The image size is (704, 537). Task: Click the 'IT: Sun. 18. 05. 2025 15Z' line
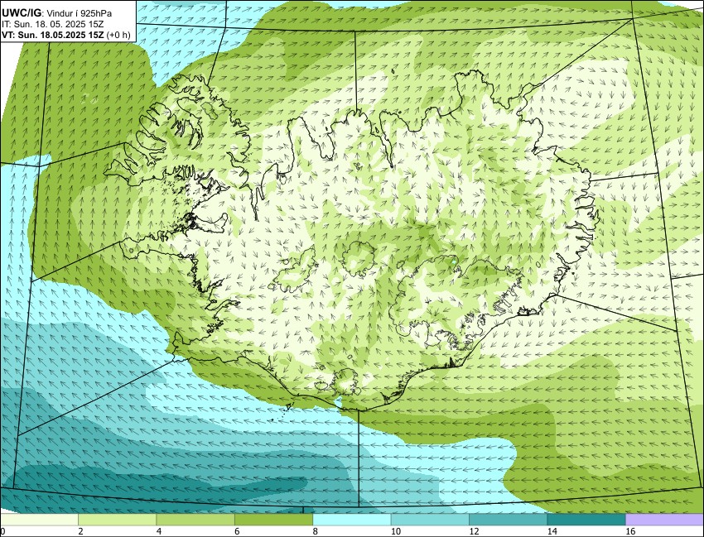(52, 25)
